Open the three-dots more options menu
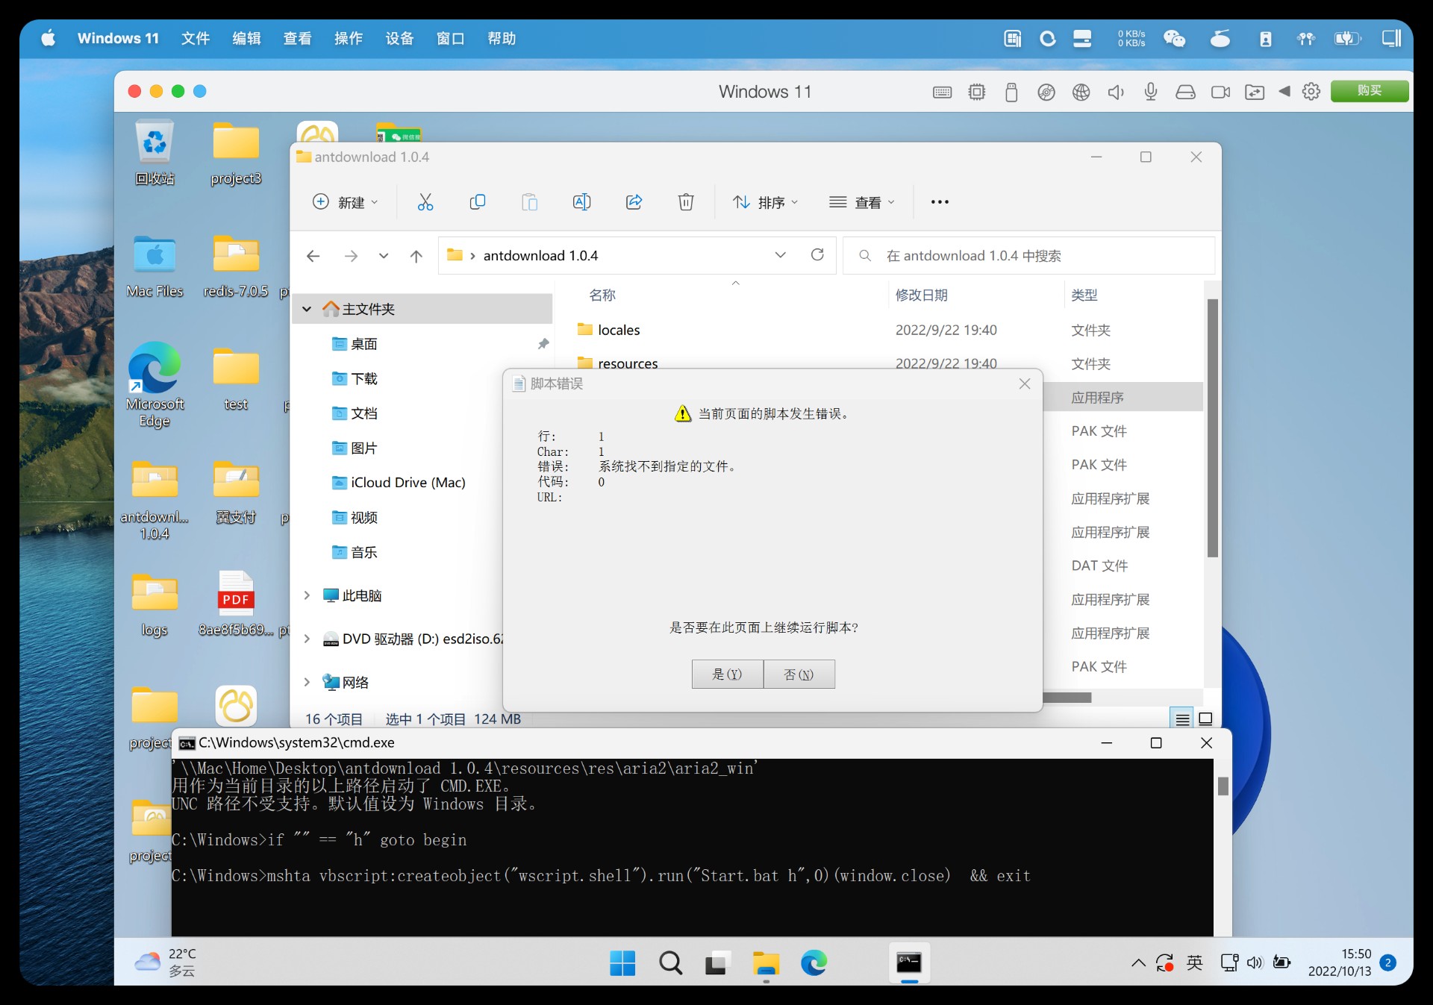Image resolution: width=1433 pixels, height=1005 pixels. click(x=940, y=202)
